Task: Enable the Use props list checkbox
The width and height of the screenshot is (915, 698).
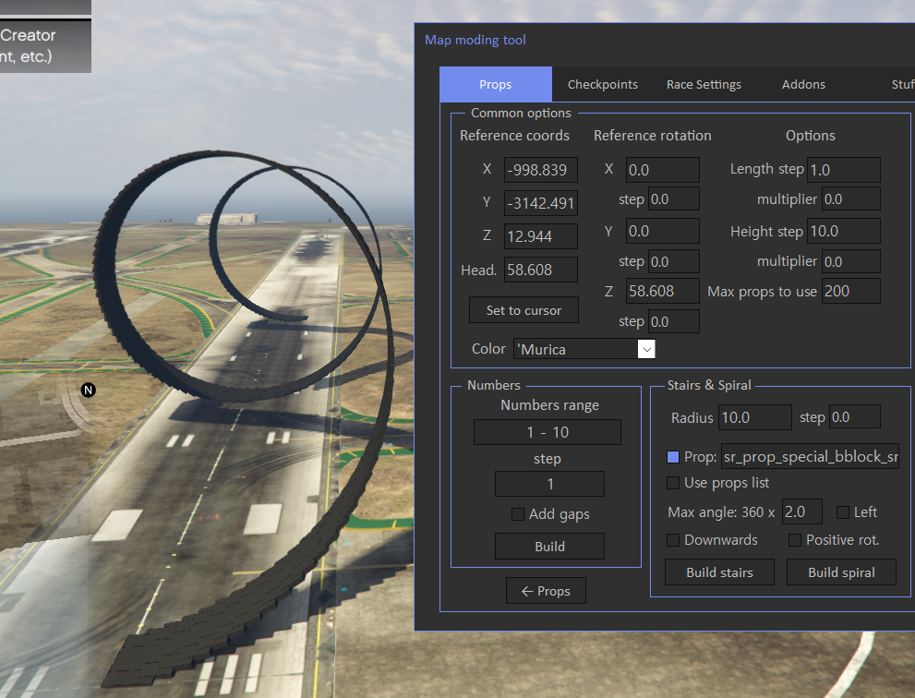Action: coord(673,483)
